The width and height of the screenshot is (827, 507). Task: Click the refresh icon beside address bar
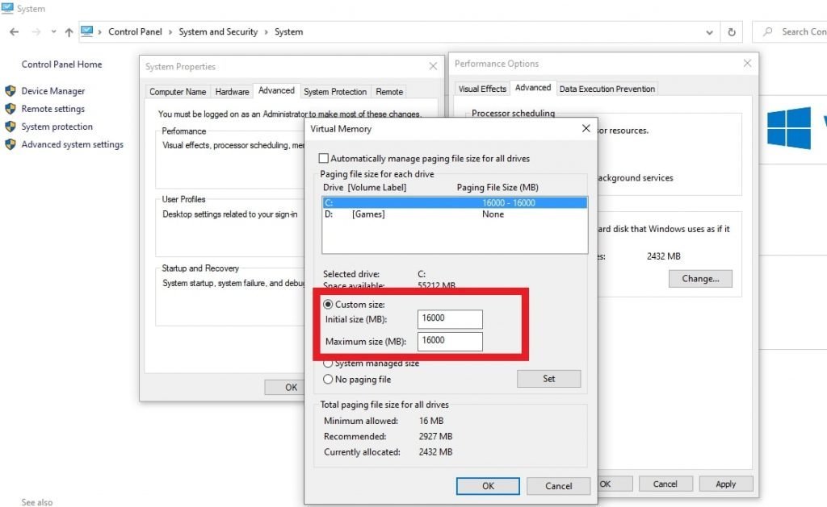(732, 32)
